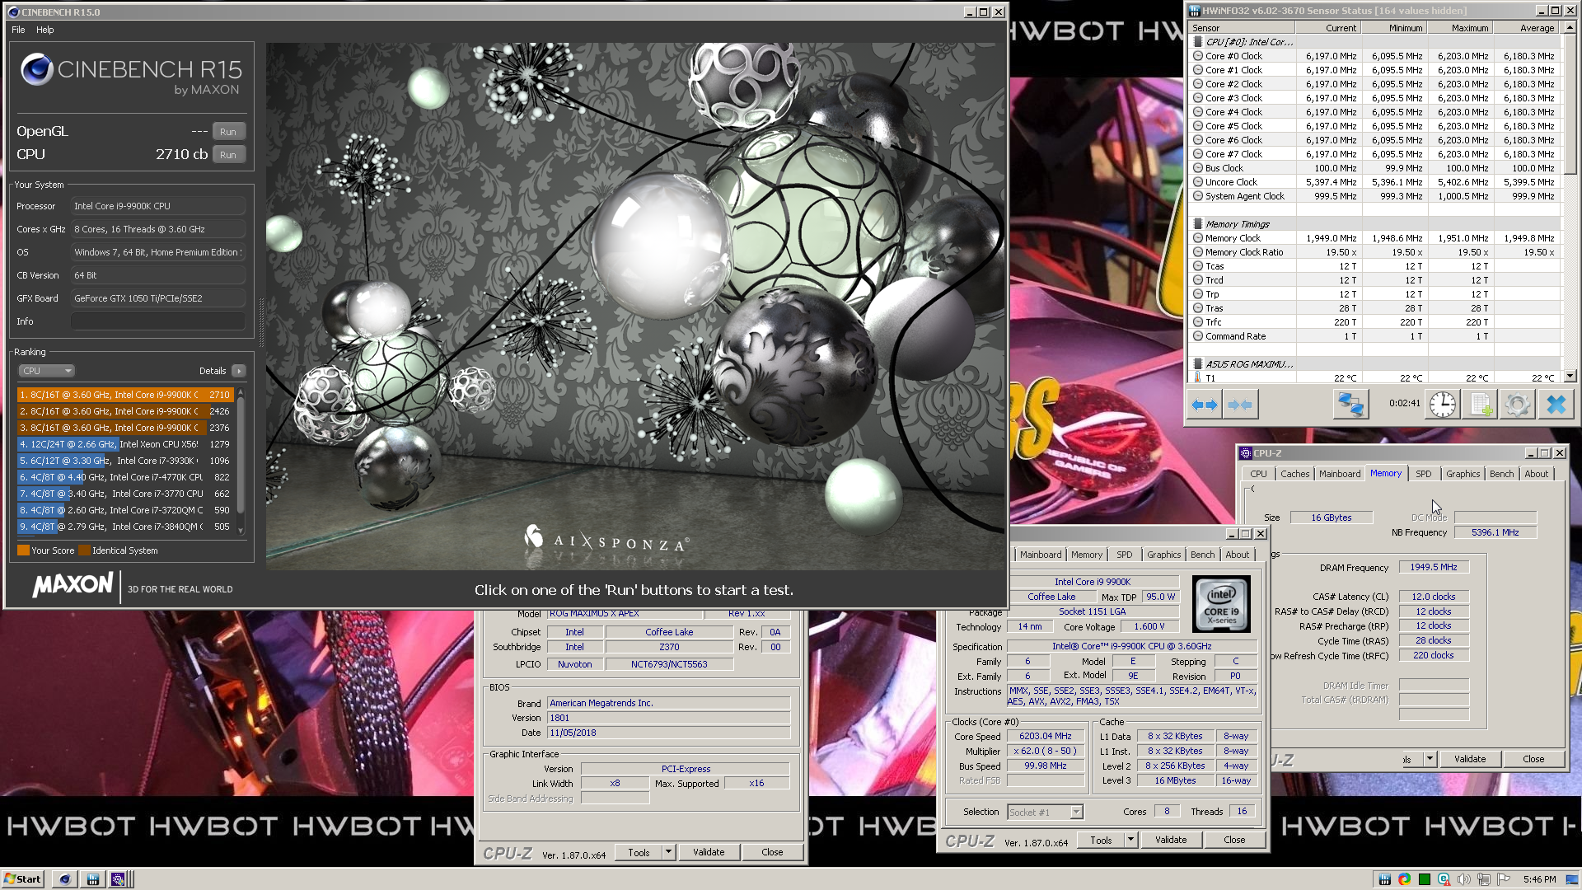Click the Uncore Clock sensor icon
The width and height of the screenshot is (1582, 890).
[x=1198, y=182]
